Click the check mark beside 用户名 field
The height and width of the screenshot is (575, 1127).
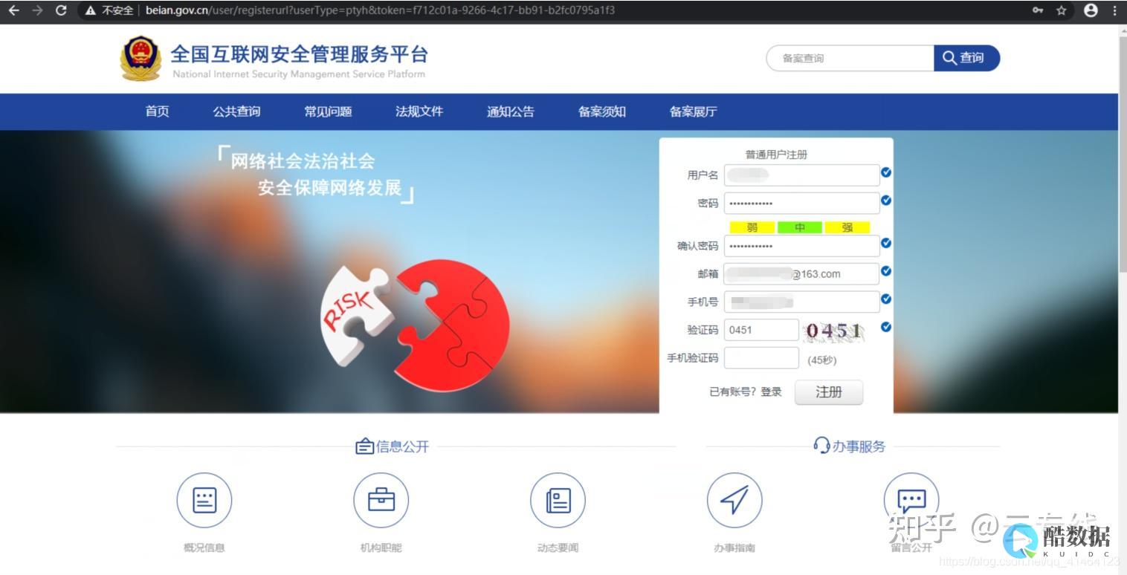pyautogui.click(x=886, y=172)
